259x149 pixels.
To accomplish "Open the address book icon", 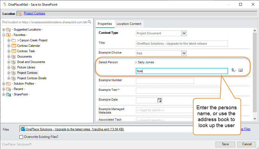I will point(240,70).
